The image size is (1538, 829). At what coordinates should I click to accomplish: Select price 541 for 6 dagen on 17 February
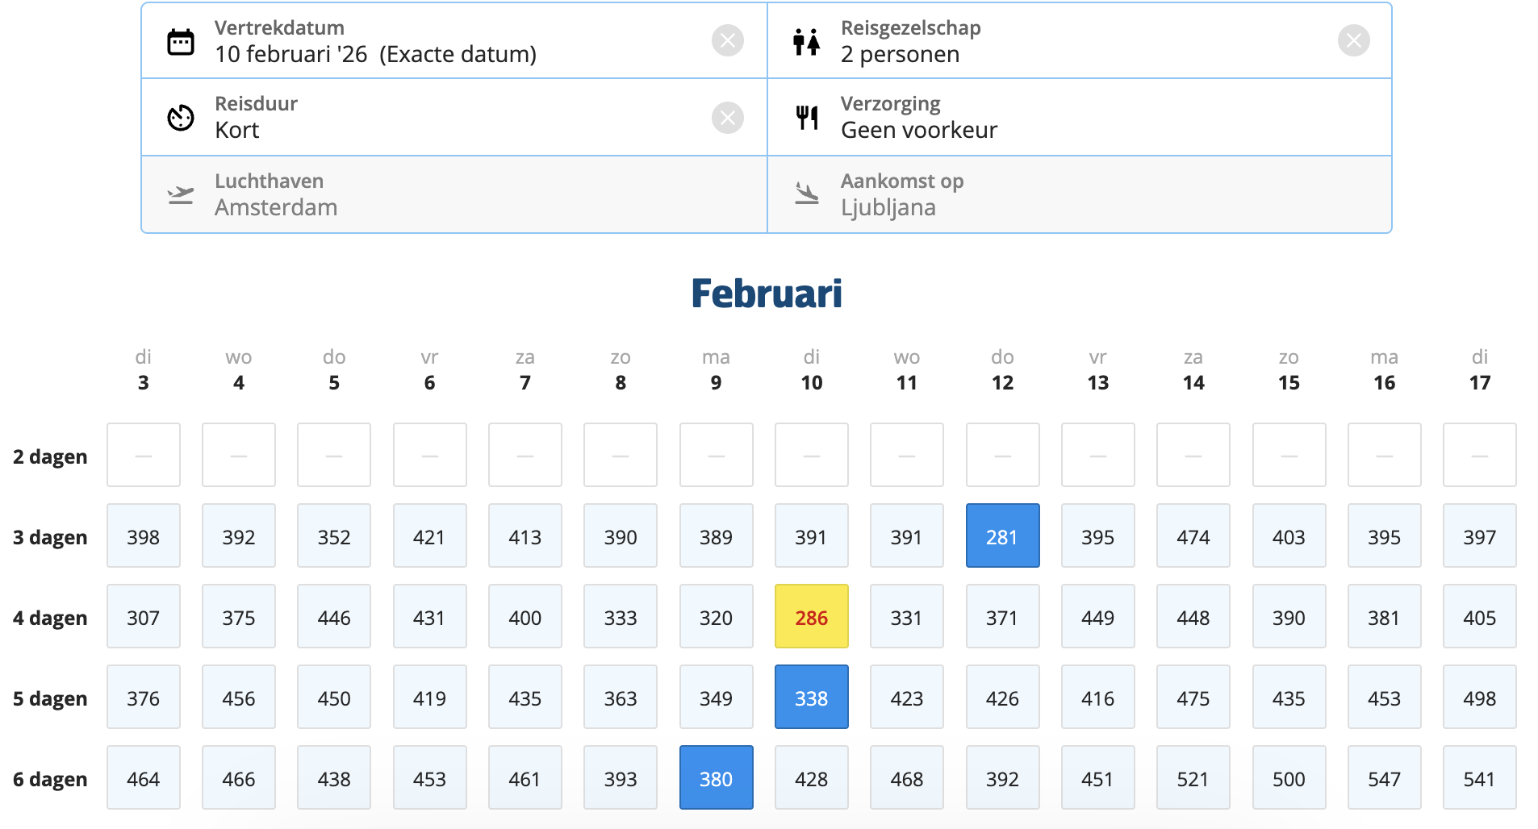coord(1478,778)
